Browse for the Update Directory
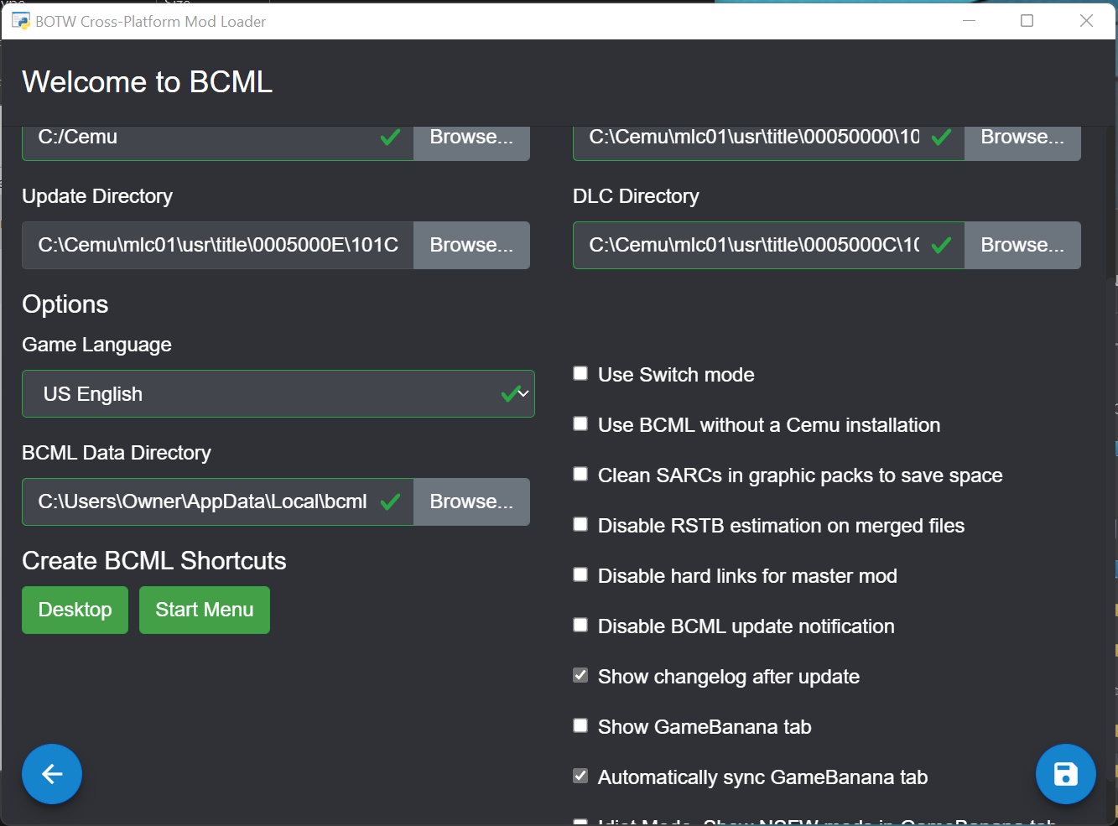 pyautogui.click(x=471, y=245)
